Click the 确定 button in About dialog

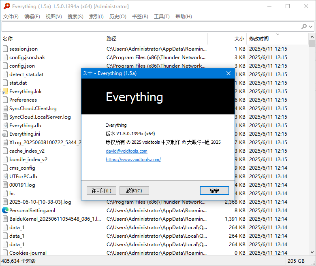pos(214,190)
